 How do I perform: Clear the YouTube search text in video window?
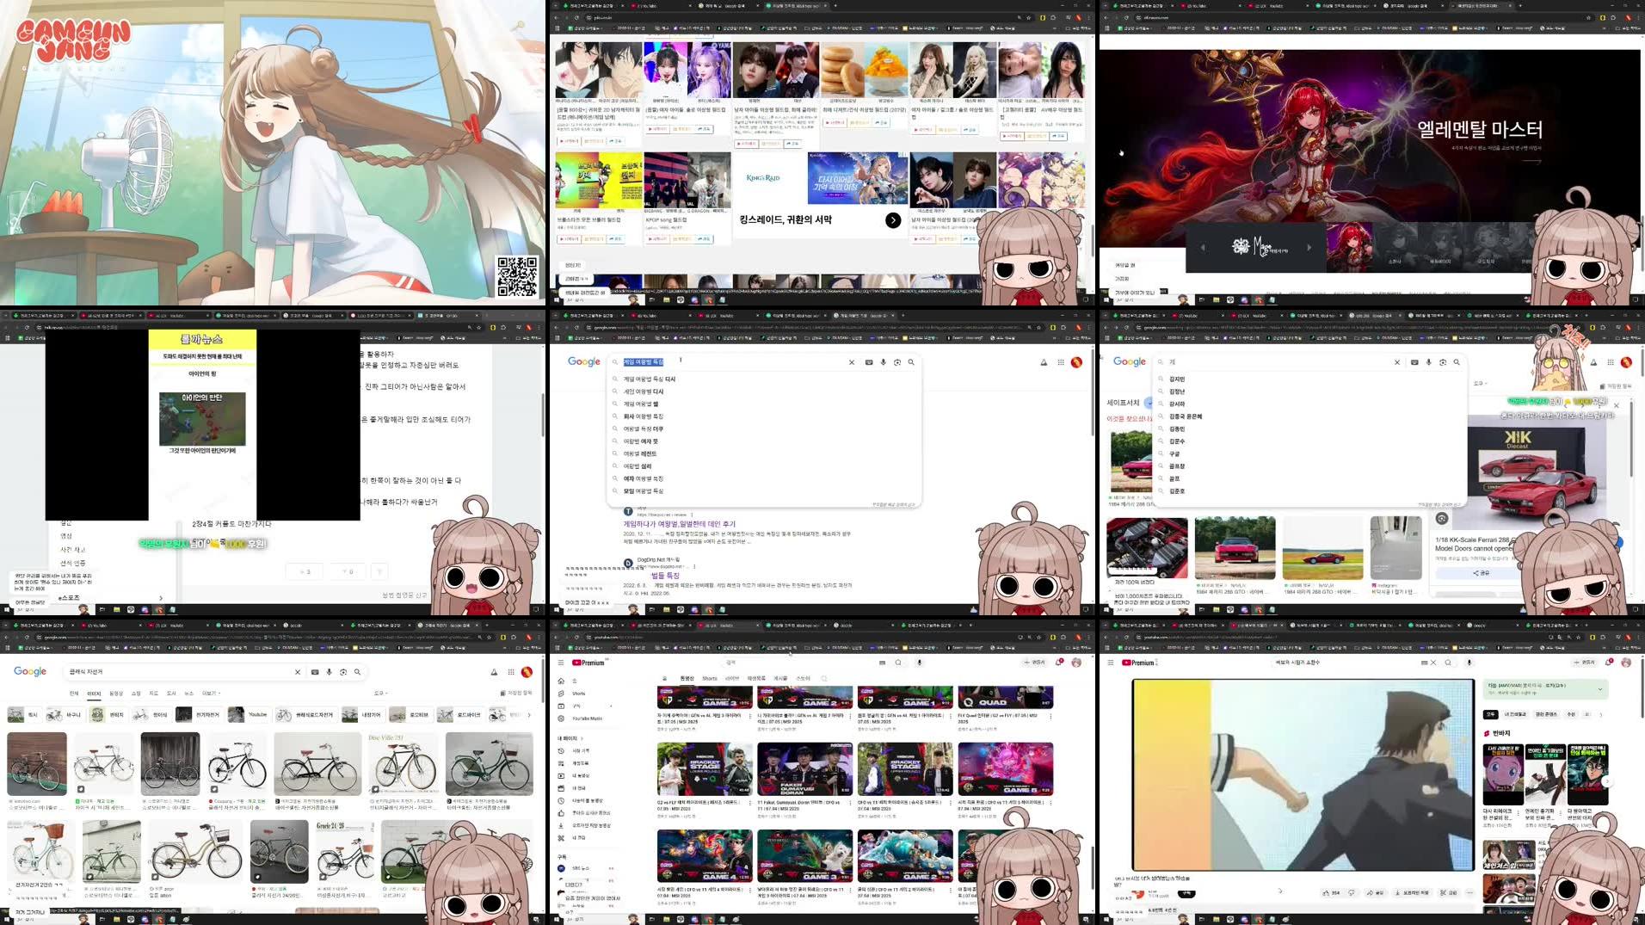coord(1433,663)
